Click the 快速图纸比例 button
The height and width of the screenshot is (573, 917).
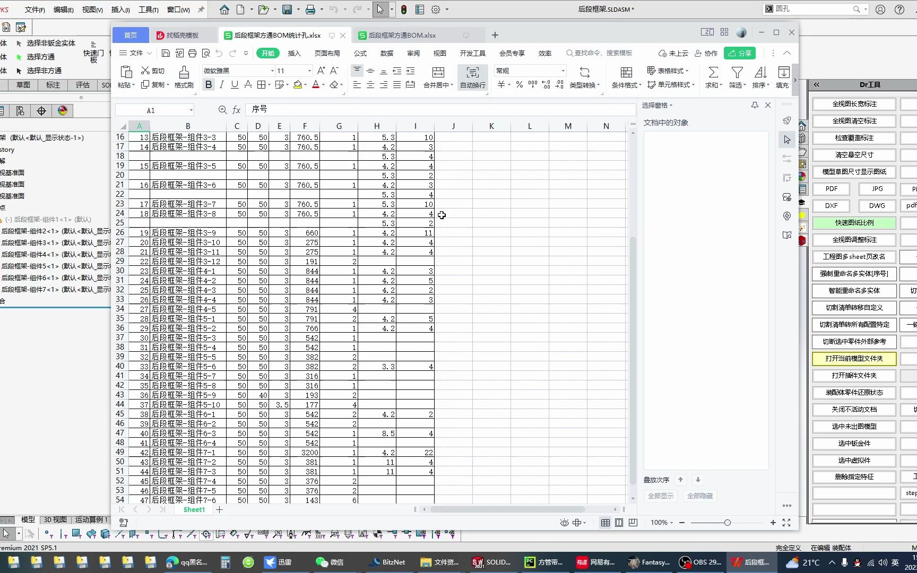[x=853, y=222]
